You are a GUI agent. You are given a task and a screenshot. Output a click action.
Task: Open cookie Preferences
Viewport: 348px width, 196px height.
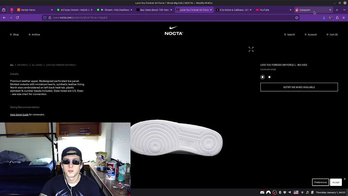(321, 182)
